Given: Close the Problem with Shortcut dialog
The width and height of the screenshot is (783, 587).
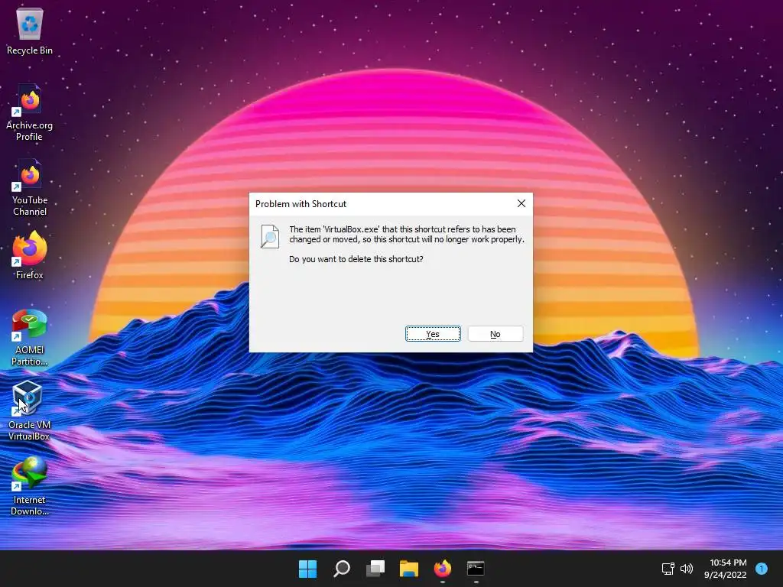Looking at the screenshot, I should coord(521,203).
